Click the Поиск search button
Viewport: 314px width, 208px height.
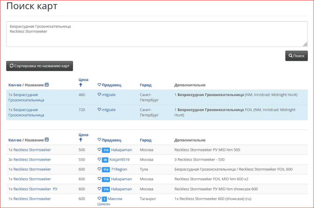coord(296,56)
